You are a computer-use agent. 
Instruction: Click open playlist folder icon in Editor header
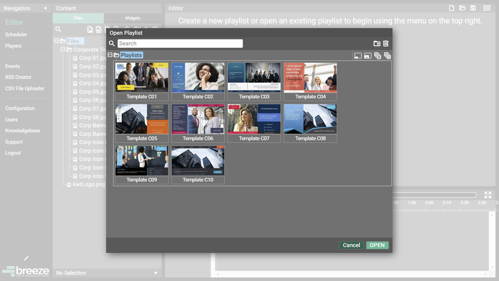tap(462, 8)
